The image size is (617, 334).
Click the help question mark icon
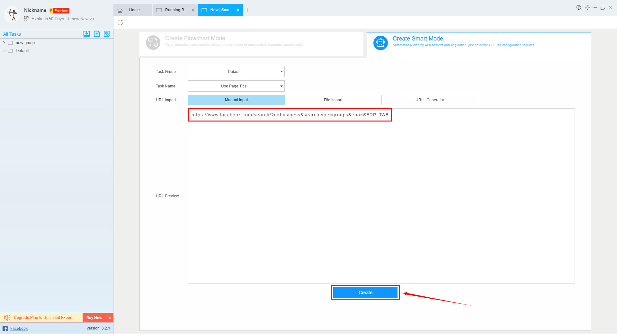tap(578, 7)
